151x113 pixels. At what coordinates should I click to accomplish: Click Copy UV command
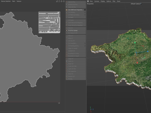[x=76, y=59]
